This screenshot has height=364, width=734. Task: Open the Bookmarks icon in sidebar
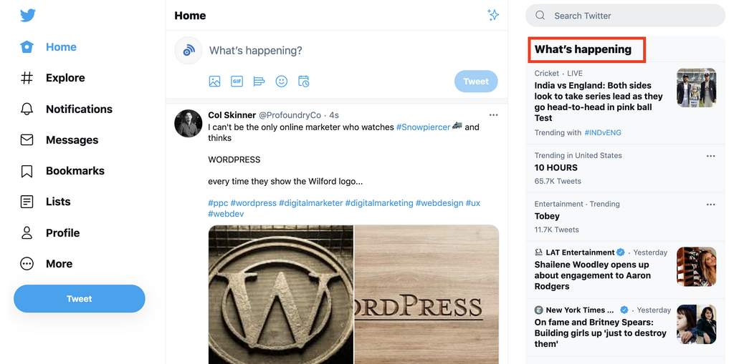coord(27,171)
